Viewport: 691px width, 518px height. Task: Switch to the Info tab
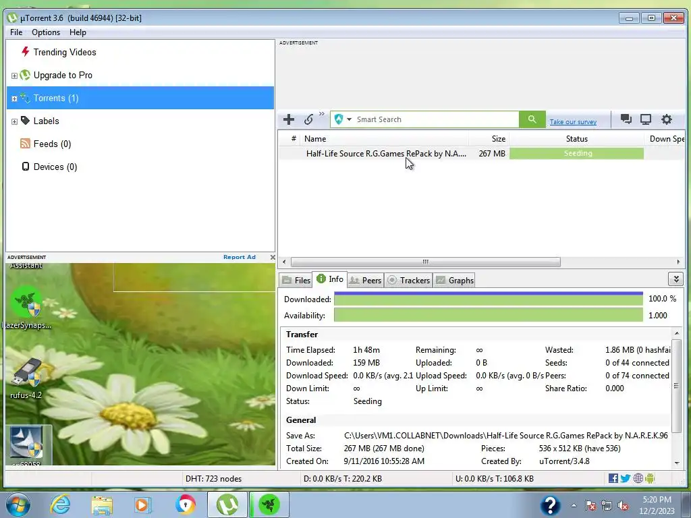coord(329,279)
